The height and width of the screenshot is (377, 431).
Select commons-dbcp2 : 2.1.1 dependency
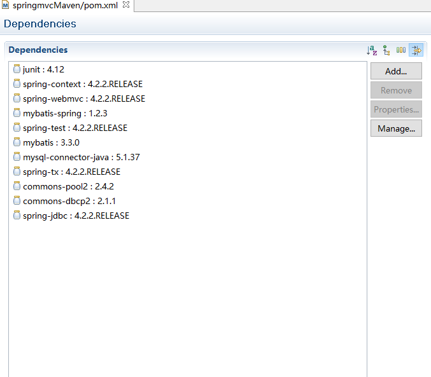(69, 201)
